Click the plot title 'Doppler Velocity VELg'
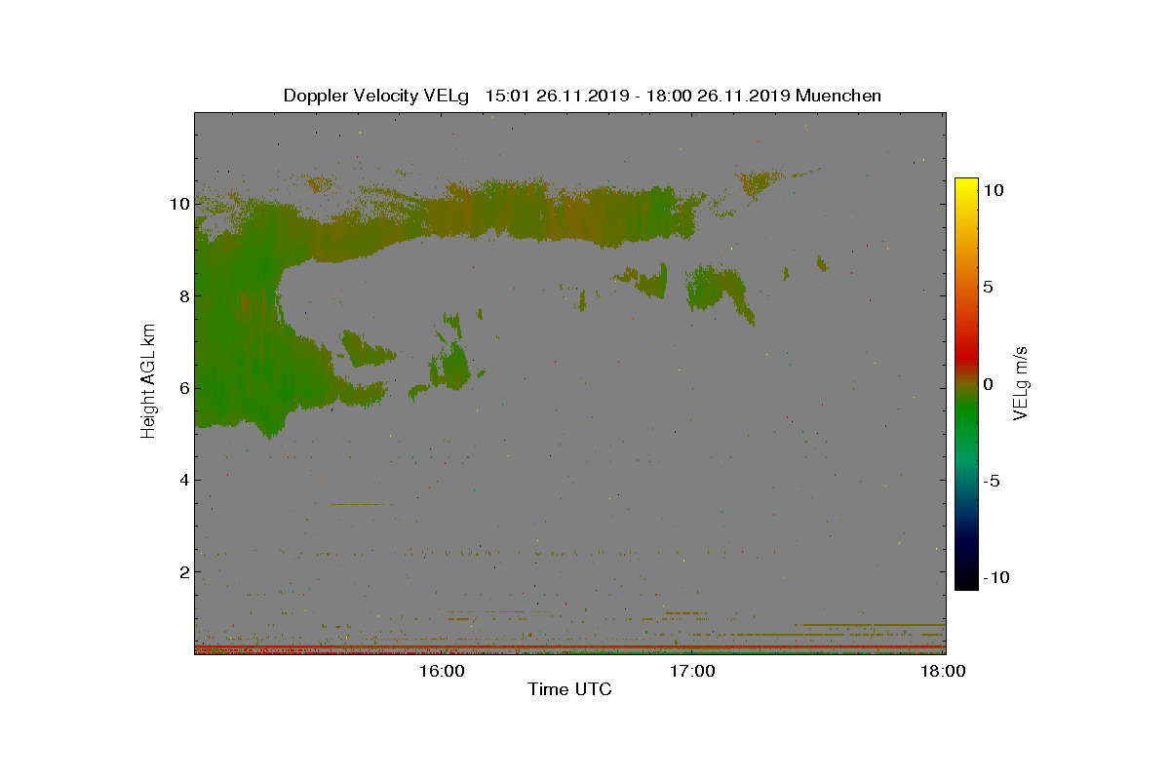Viewport: 1170px width, 780px height. (376, 96)
